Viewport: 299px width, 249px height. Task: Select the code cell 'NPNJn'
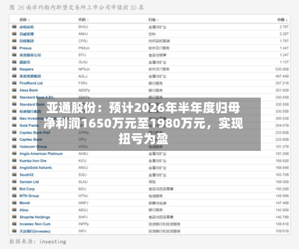[x=84, y=69]
